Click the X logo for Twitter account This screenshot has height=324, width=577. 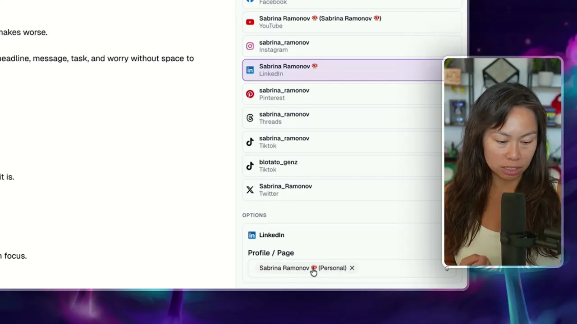(x=250, y=190)
